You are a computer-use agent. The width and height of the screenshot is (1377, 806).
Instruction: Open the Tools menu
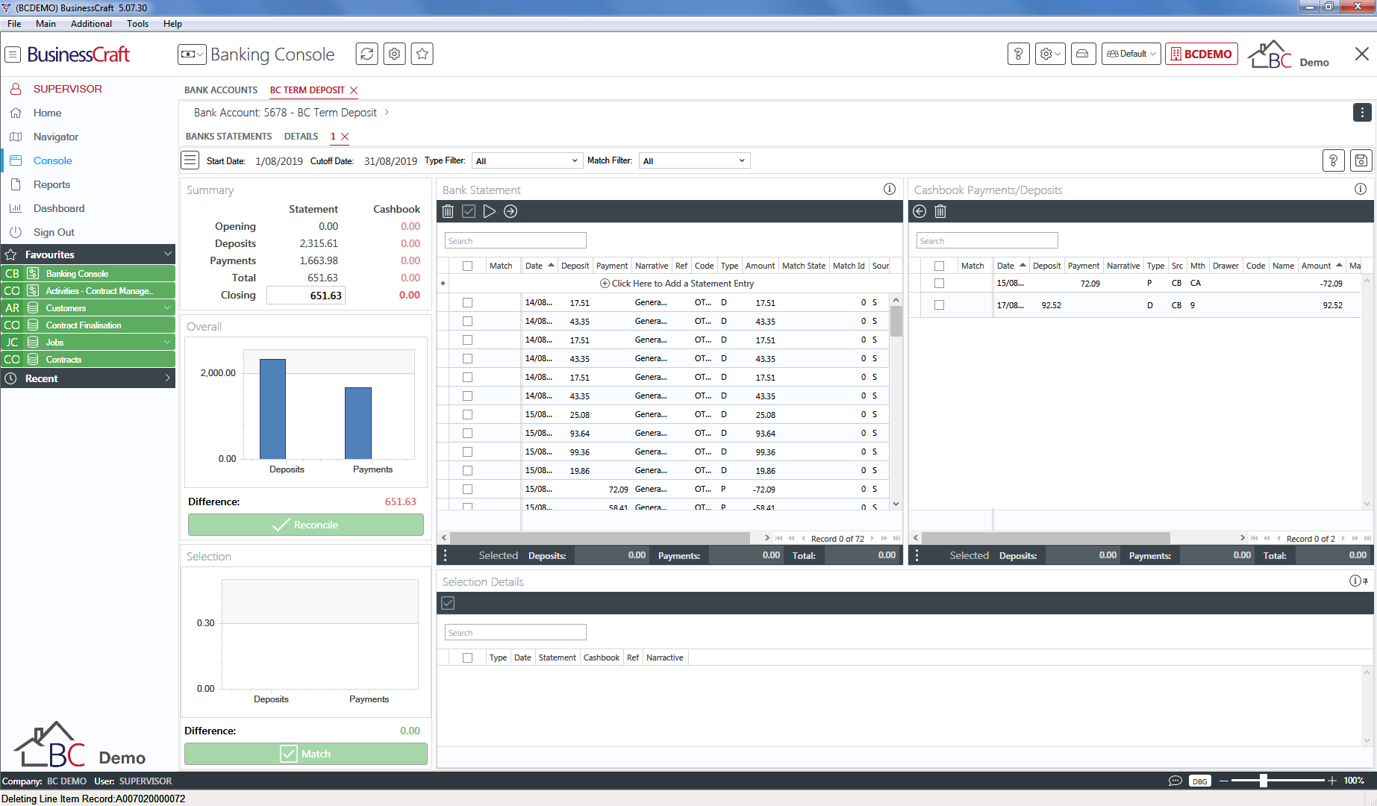[x=137, y=23]
